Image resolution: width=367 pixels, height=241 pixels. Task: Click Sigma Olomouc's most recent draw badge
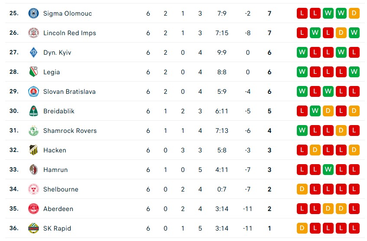(x=354, y=13)
